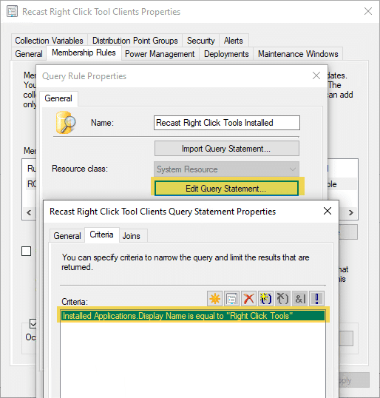380x398 pixels.
Task: Click the right arrow of membership list scrollbar
Action: pos(351,212)
